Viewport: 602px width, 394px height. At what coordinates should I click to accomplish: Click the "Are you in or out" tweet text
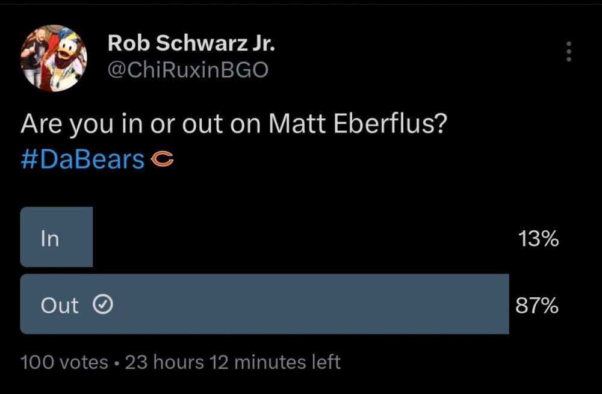click(x=141, y=125)
